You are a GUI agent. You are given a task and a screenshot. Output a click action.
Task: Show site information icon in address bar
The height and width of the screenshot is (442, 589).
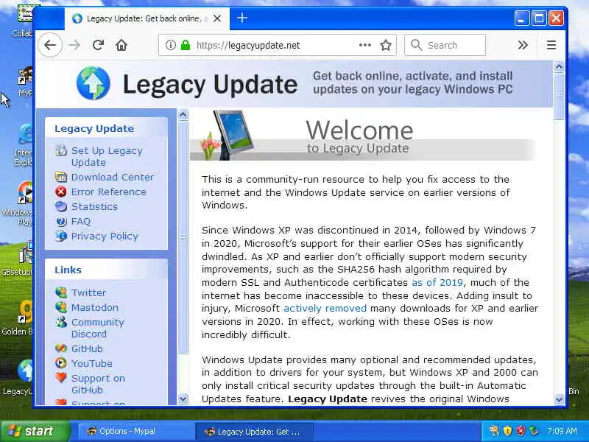[171, 46]
